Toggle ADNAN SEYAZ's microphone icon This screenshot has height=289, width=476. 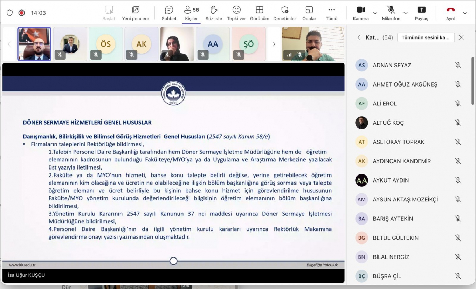(458, 65)
